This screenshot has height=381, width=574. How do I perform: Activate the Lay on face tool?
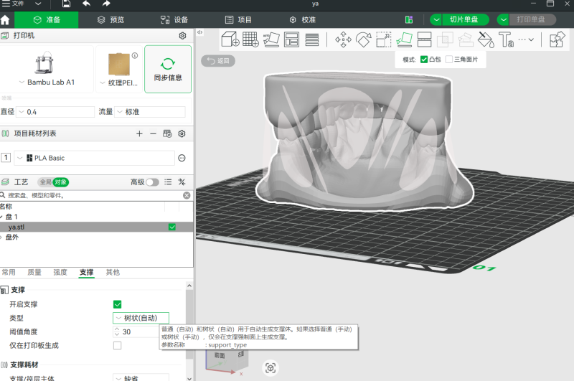pos(404,39)
